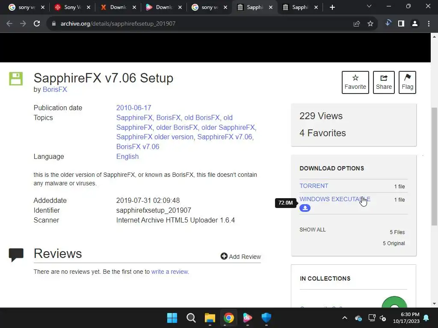Open the 2010-06-17 publication date link

(133, 108)
